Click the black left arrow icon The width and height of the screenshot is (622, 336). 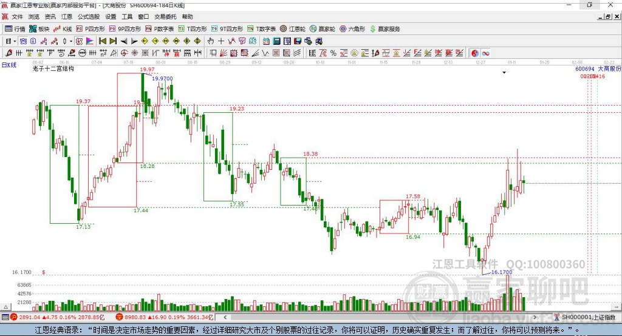point(124,41)
